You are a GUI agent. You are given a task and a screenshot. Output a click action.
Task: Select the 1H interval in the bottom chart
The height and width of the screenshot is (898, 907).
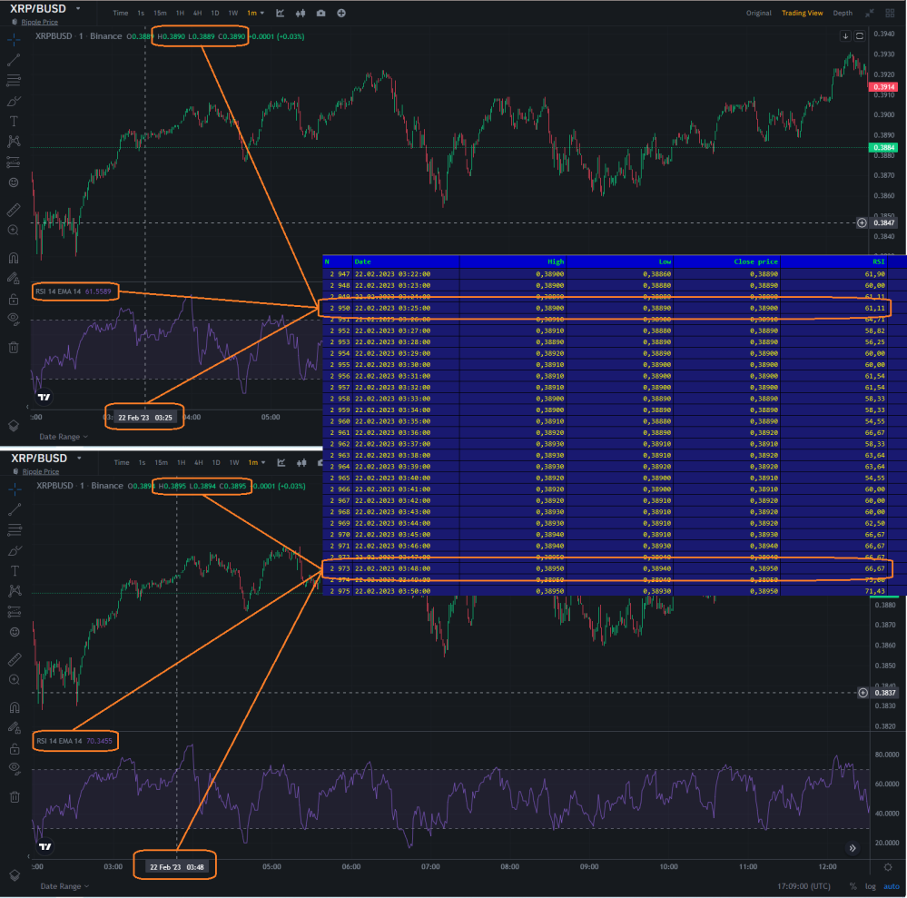click(x=181, y=462)
